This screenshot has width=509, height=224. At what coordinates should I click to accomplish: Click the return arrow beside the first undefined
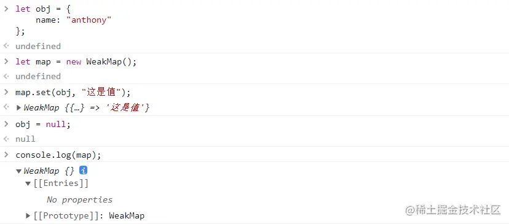[6, 45]
